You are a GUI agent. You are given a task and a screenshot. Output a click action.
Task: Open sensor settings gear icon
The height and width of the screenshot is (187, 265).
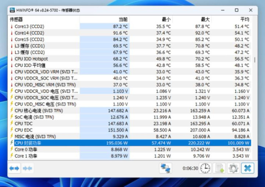tap(233, 168)
